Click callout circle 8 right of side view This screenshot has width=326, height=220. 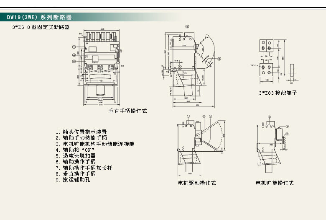tap(219, 59)
